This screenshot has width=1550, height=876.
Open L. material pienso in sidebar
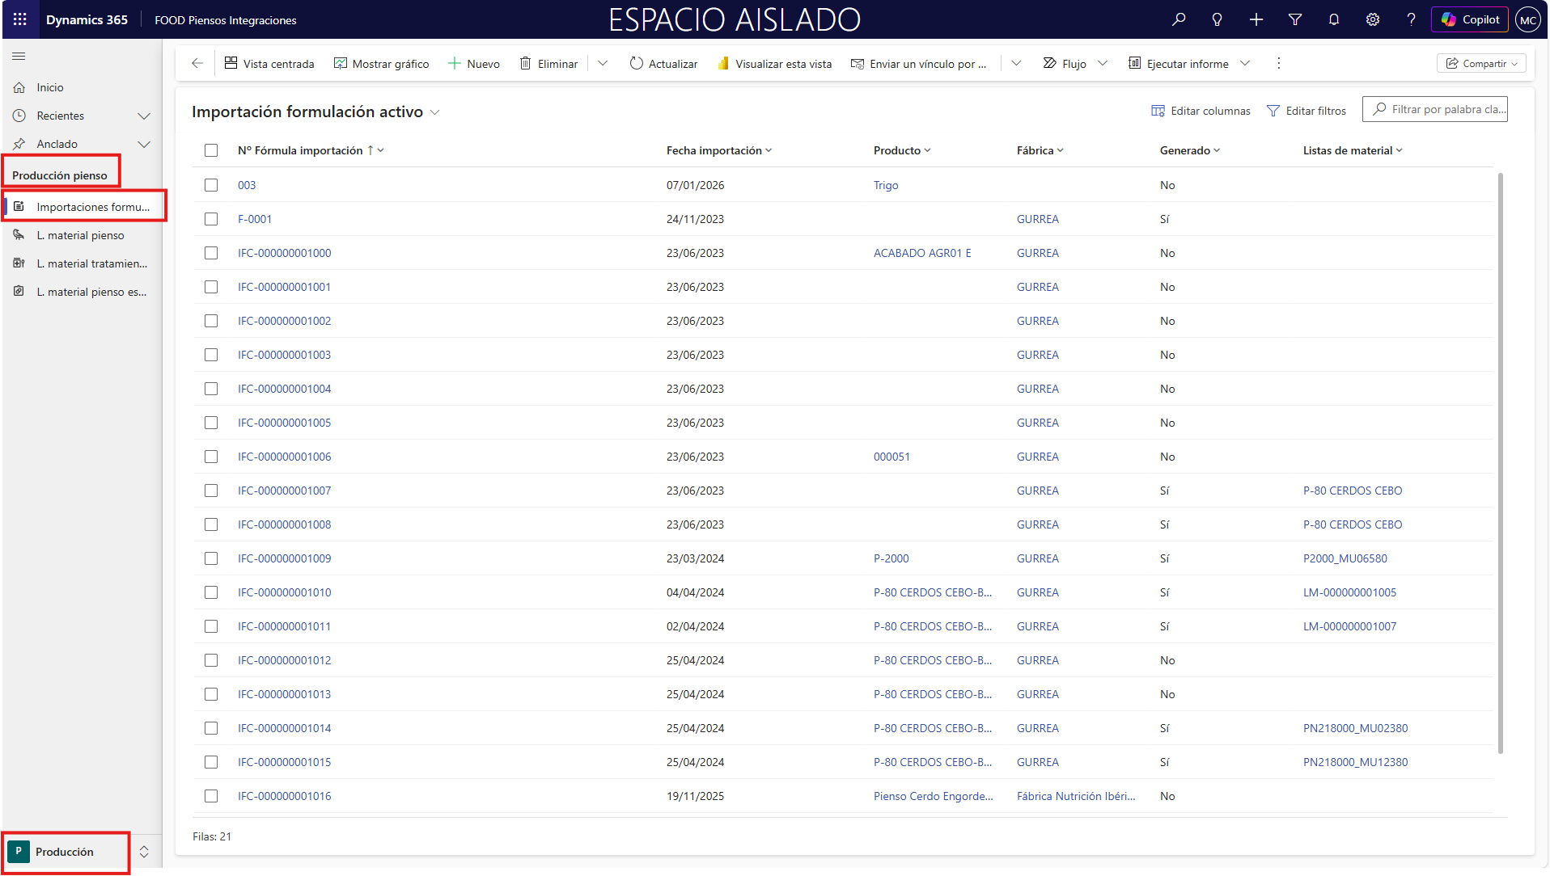coord(80,235)
